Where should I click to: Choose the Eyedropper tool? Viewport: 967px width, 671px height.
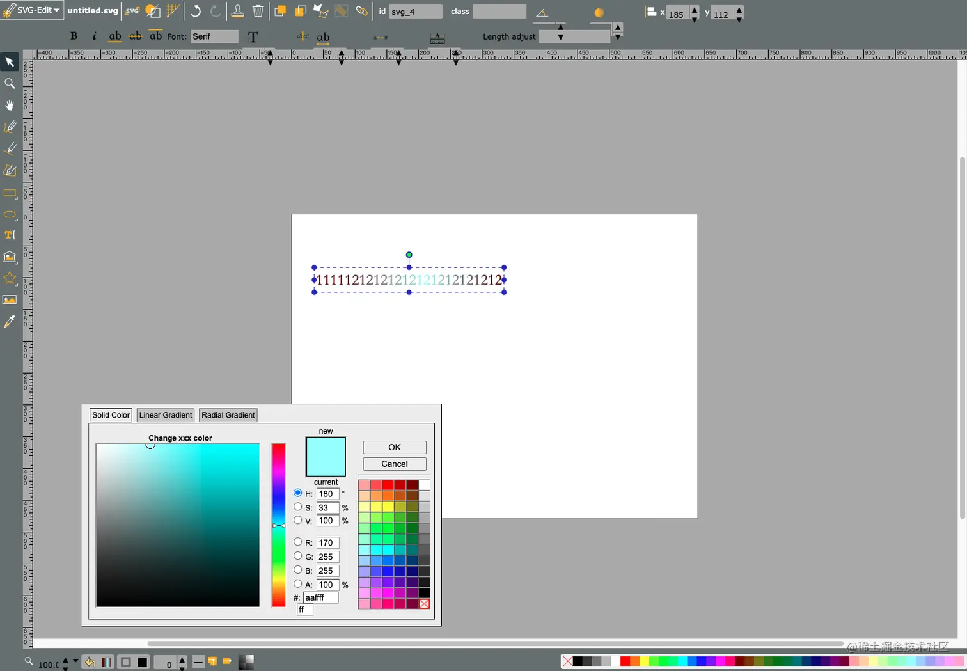(10, 322)
